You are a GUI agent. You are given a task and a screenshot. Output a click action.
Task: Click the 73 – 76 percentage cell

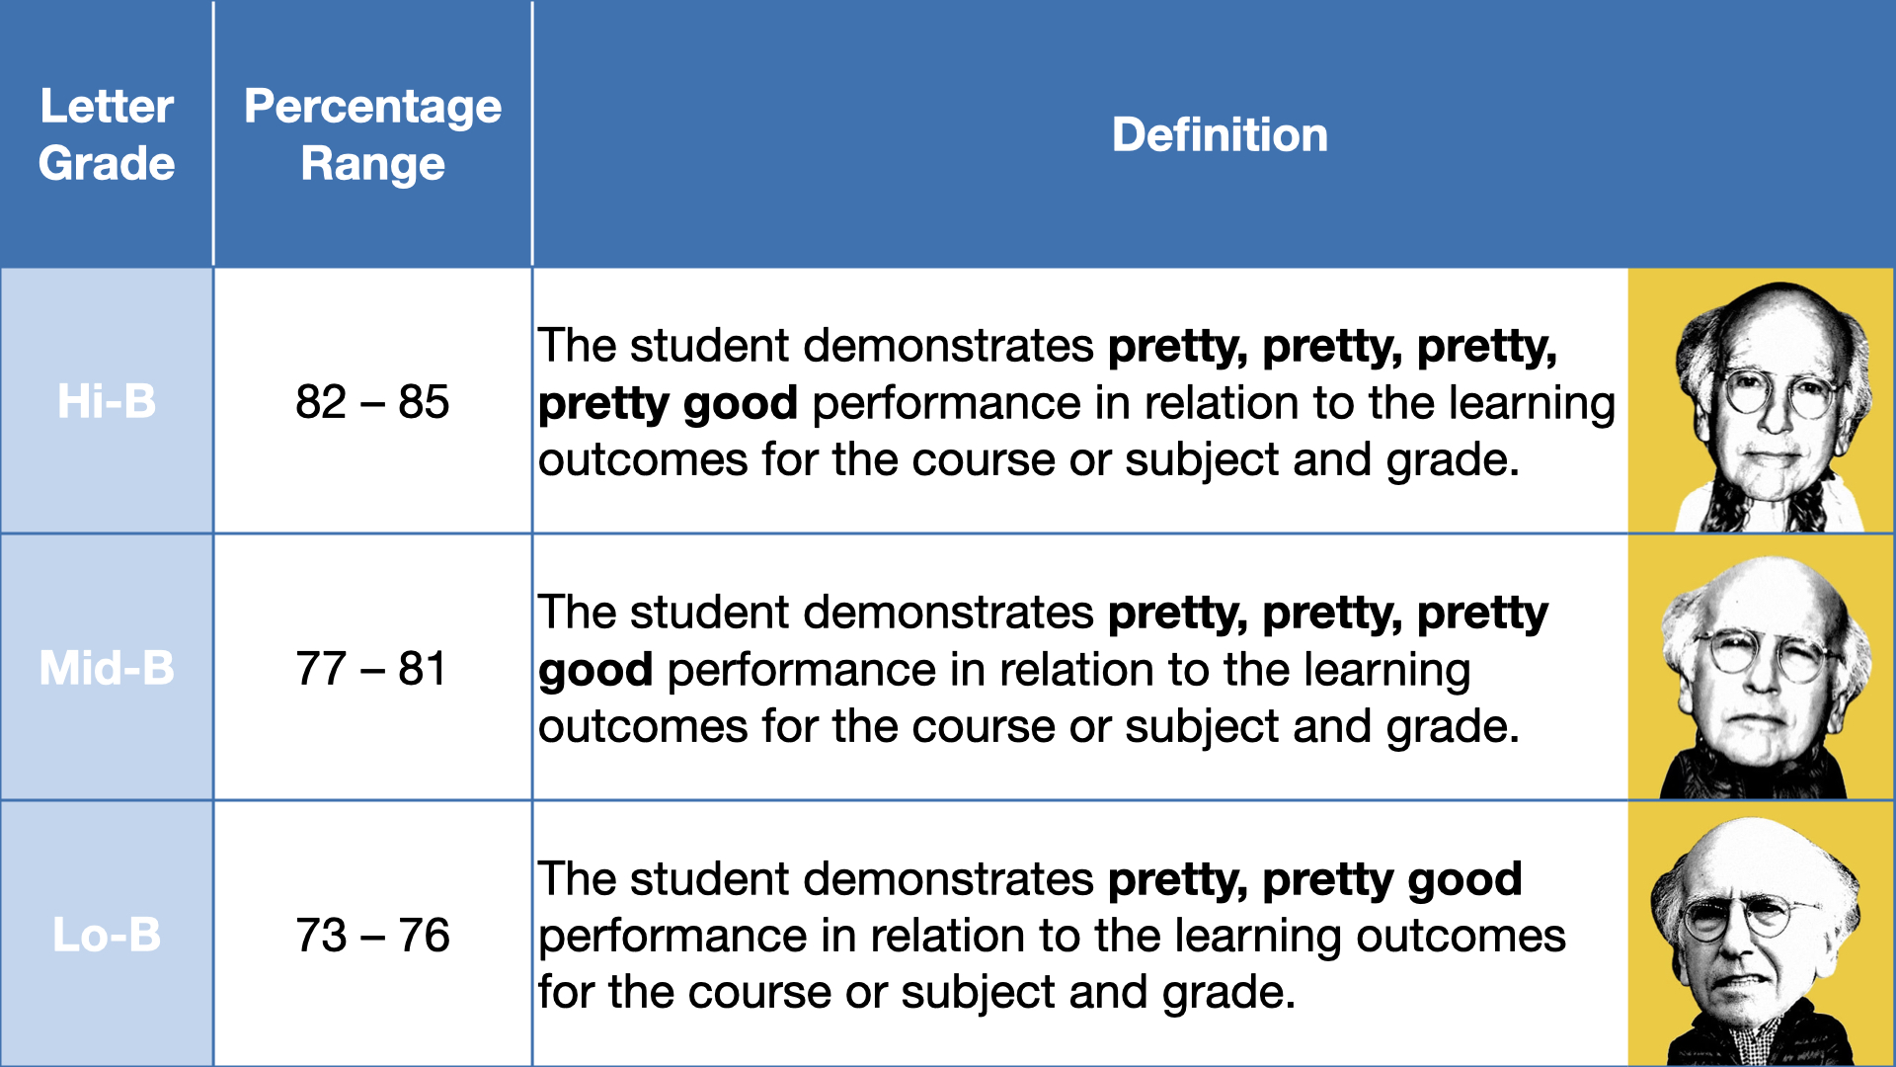(372, 935)
